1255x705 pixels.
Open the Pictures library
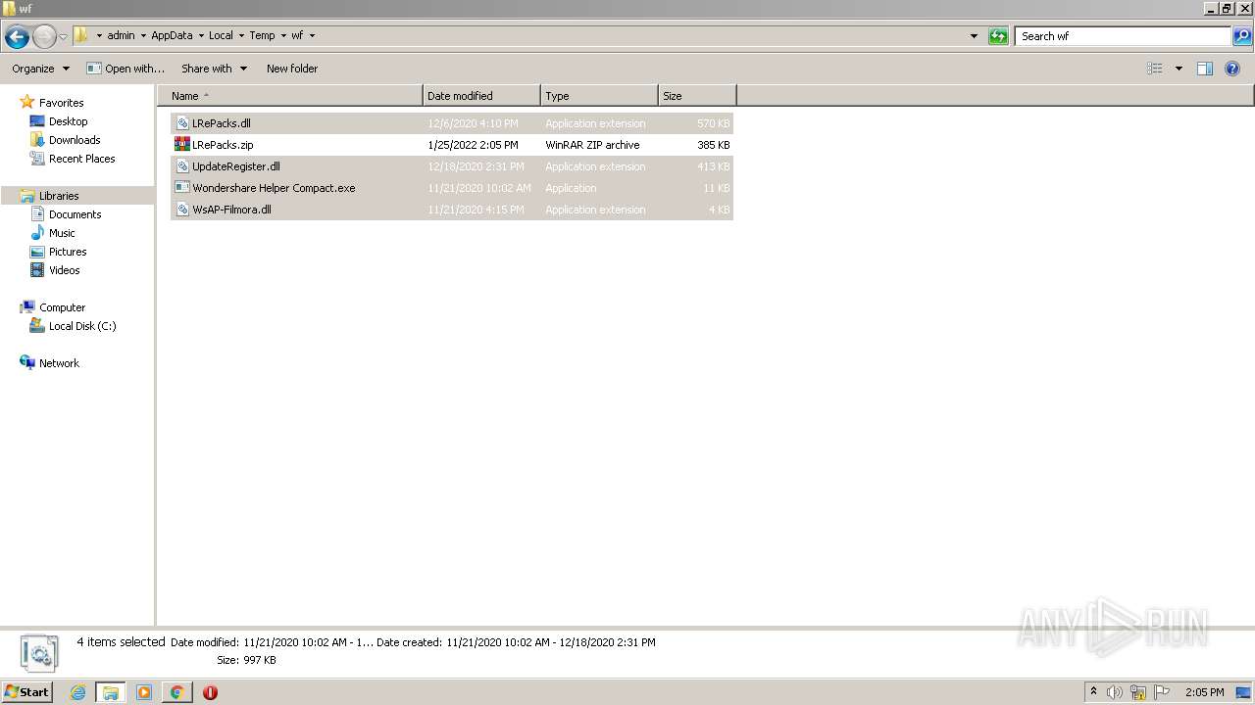pyautogui.click(x=68, y=252)
